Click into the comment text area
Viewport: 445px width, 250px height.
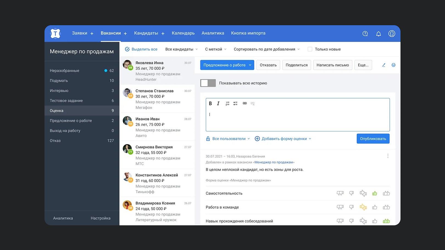[297, 119]
